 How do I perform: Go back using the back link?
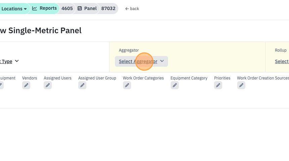coord(132,9)
